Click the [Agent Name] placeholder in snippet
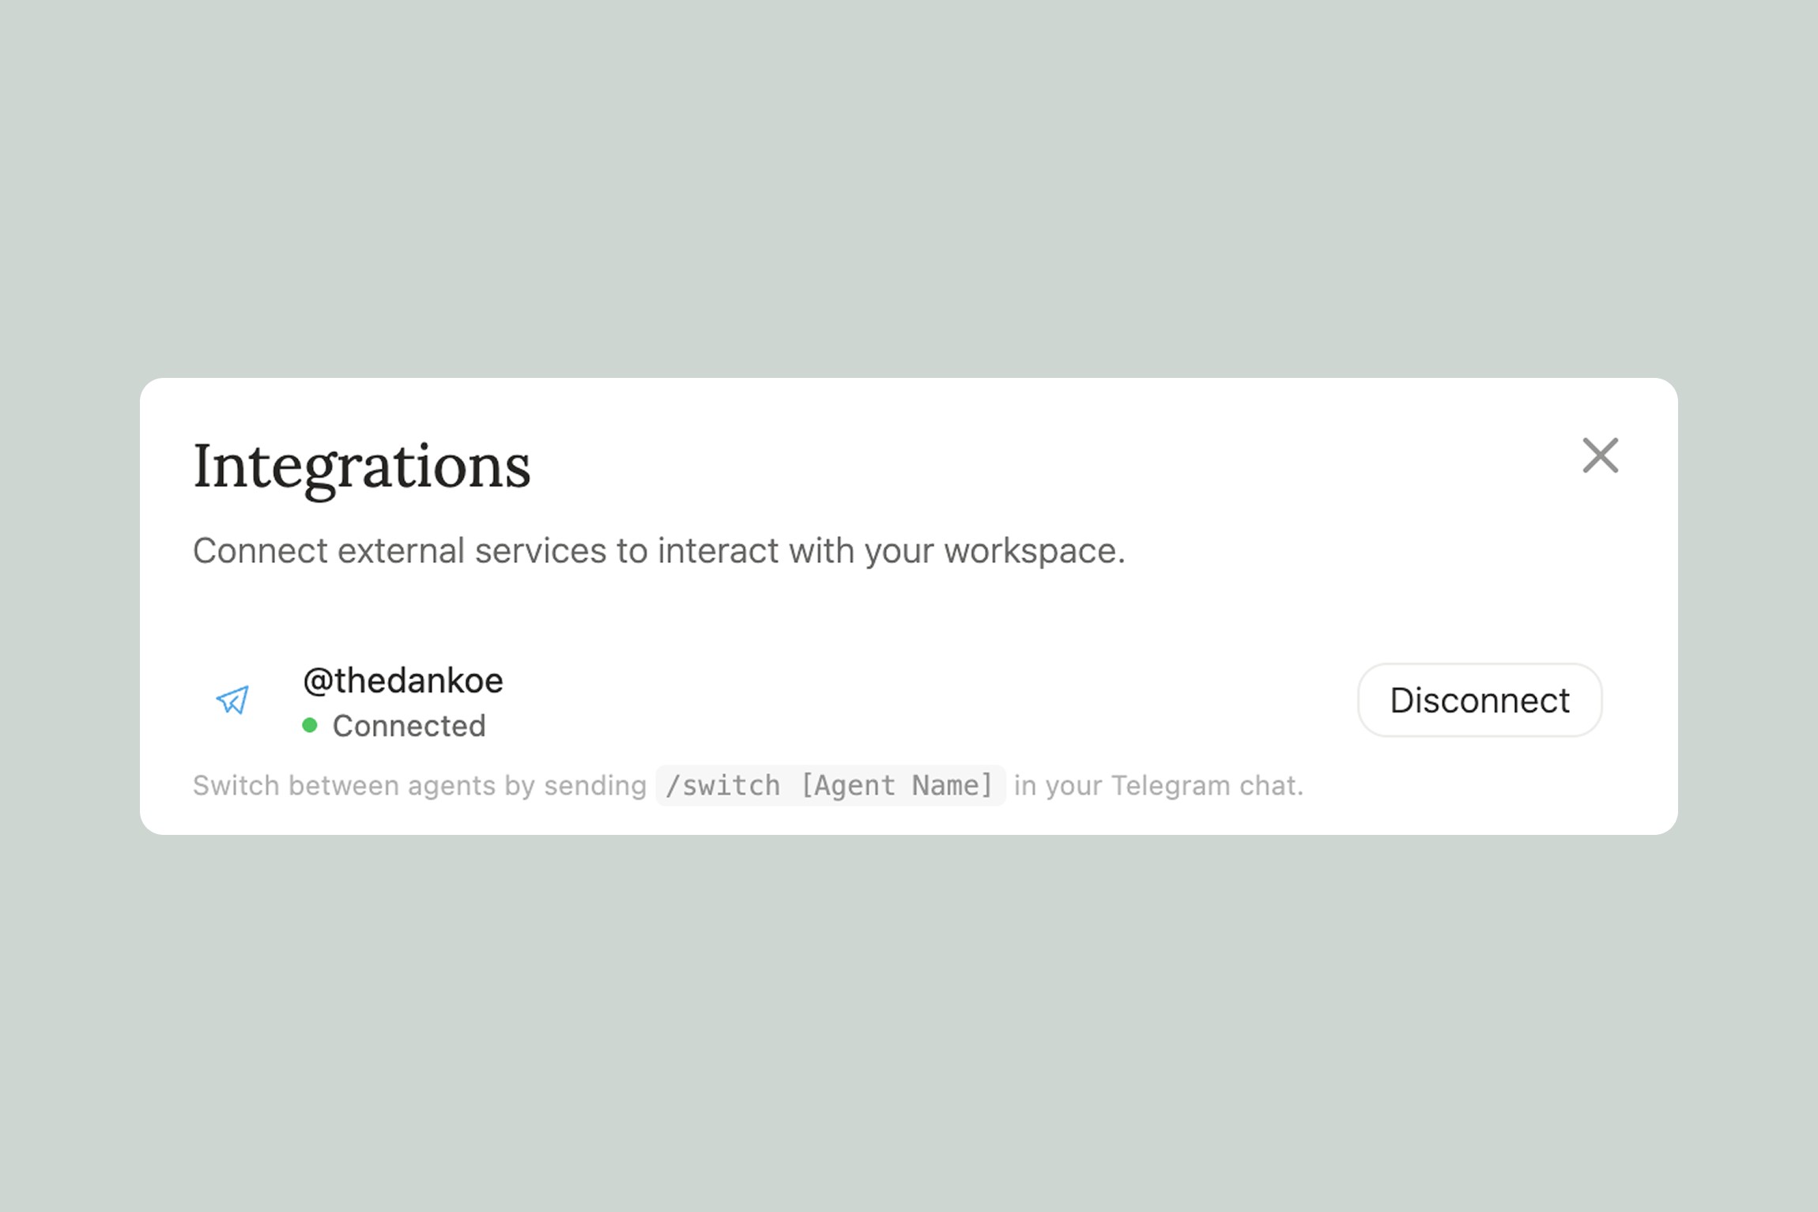 tap(896, 786)
